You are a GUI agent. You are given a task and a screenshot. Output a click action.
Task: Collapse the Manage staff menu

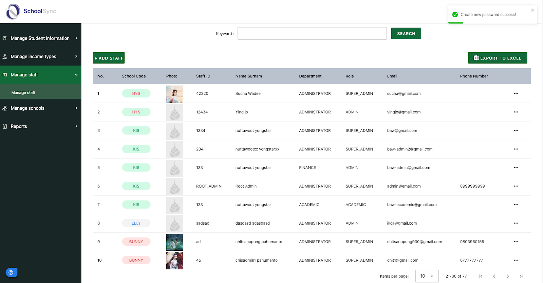point(41,75)
